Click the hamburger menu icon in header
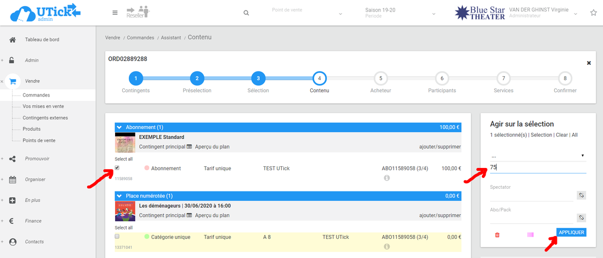Screen dimensions: 603x258 pyautogui.click(x=115, y=13)
